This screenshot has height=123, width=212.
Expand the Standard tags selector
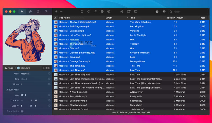(24, 68)
